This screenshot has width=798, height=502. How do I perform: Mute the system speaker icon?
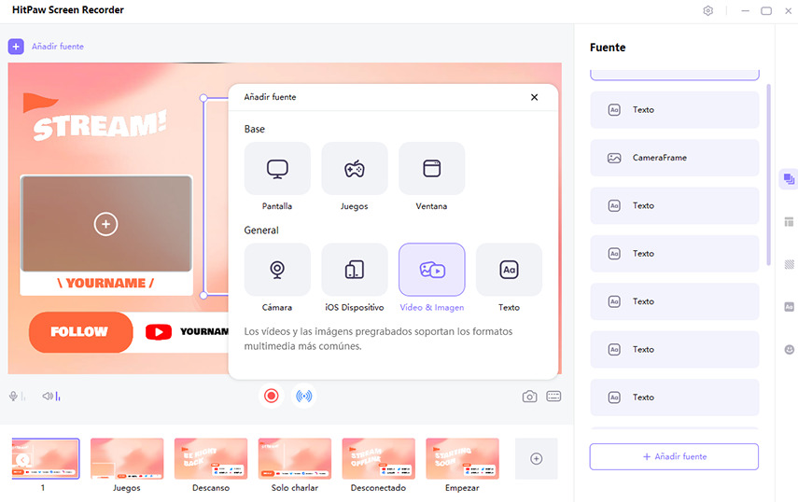48,396
